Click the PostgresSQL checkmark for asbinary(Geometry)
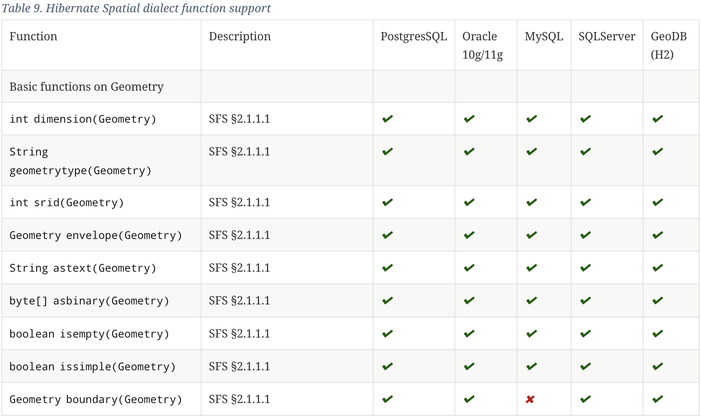This screenshot has width=701, height=416. coord(388,300)
